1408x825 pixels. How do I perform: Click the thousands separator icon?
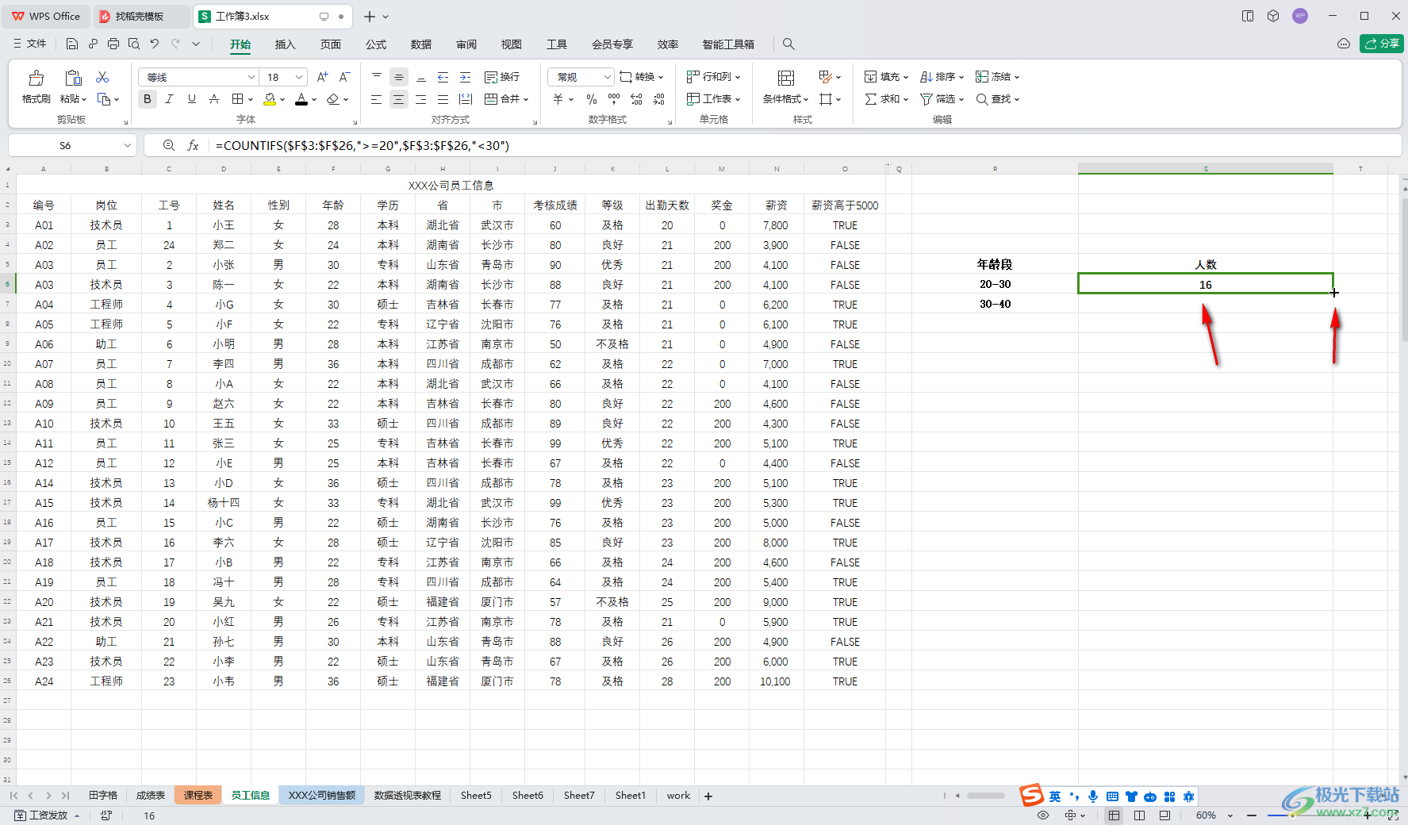pyautogui.click(x=614, y=99)
